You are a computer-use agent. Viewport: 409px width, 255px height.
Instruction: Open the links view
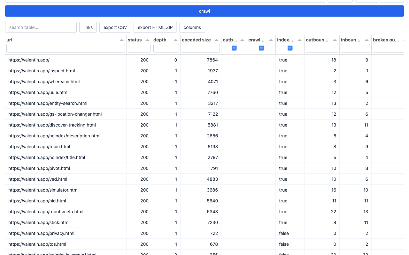tap(88, 27)
